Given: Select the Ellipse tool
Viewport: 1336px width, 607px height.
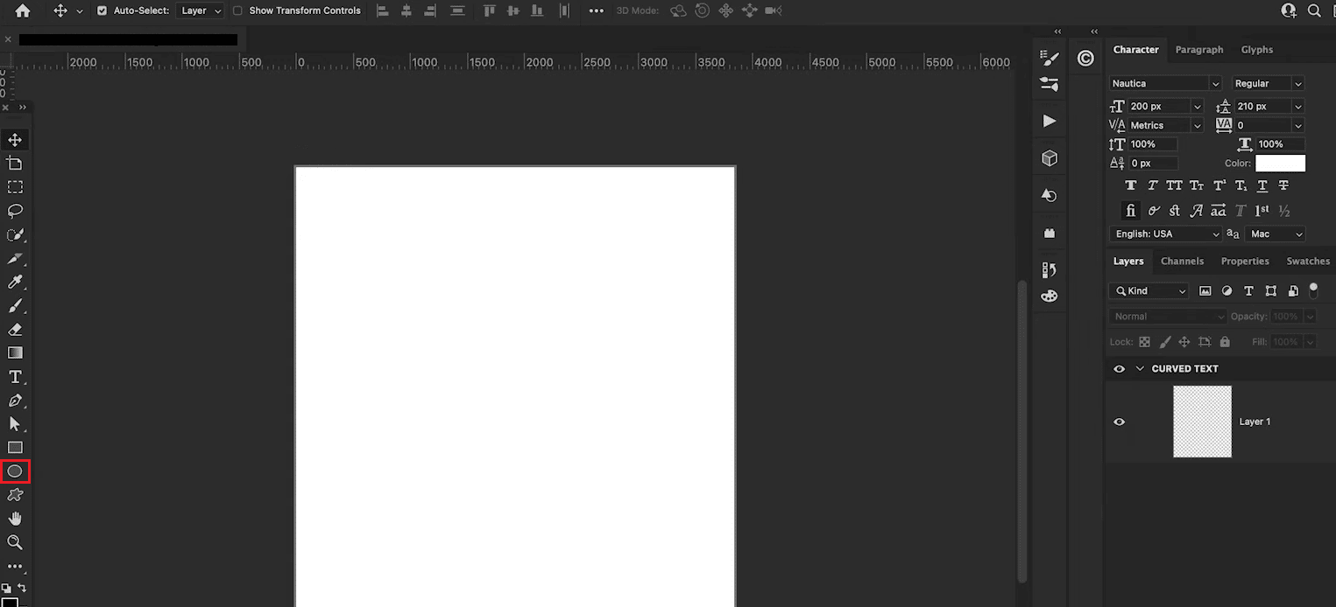Looking at the screenshot, I should pos(15,471).
